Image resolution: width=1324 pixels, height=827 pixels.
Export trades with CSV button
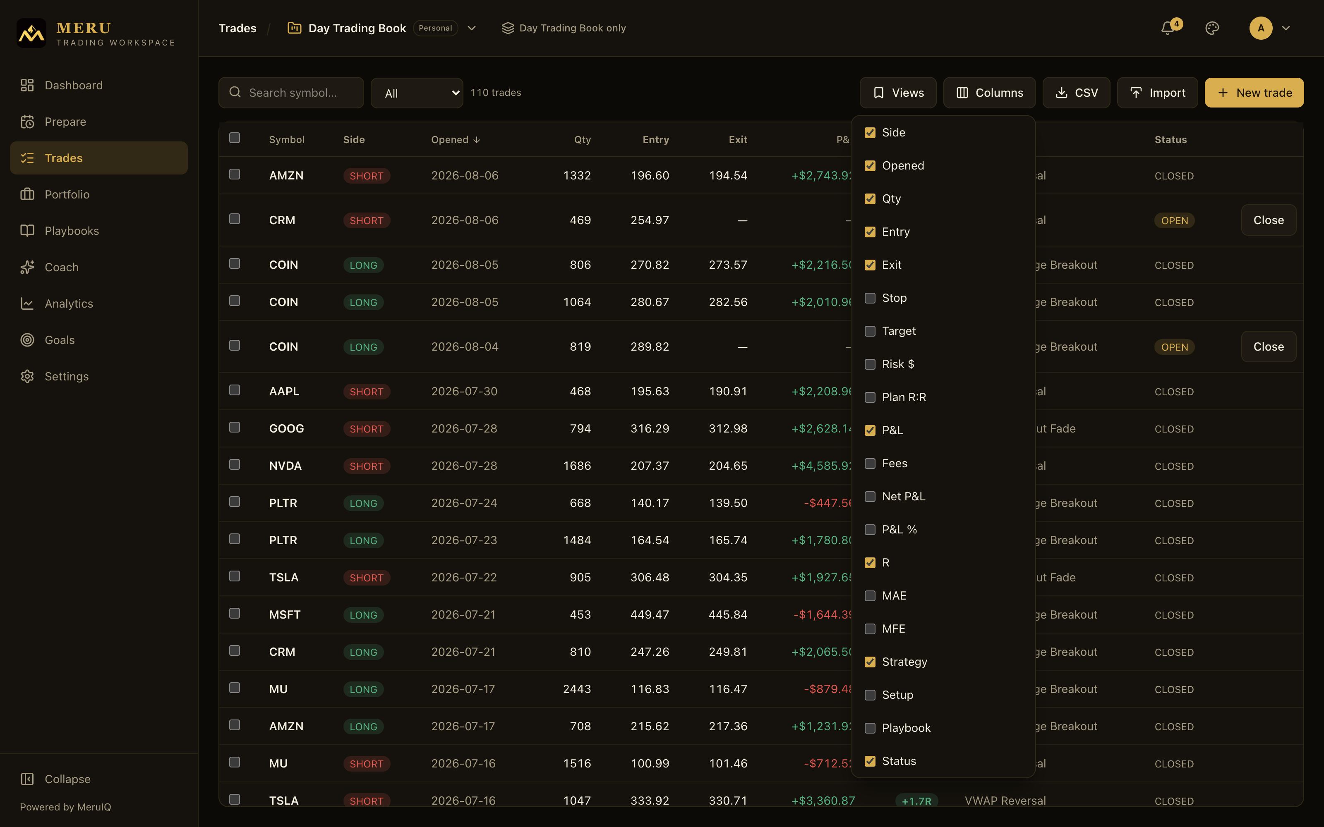1076,93
